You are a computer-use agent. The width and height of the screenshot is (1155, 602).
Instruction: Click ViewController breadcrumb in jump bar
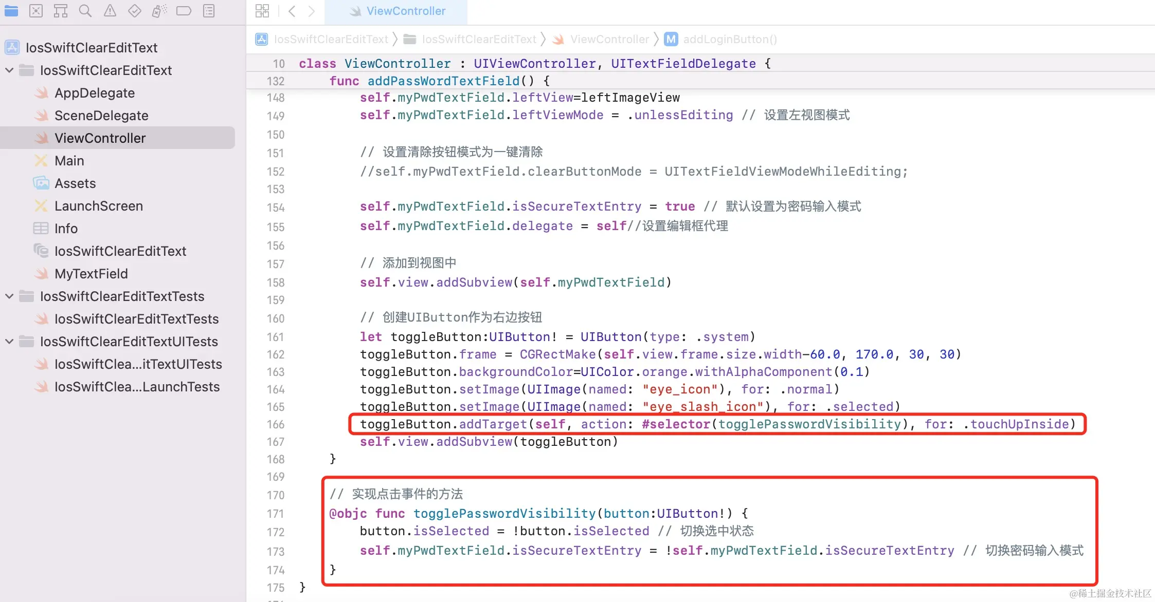[x=609, y=40]
